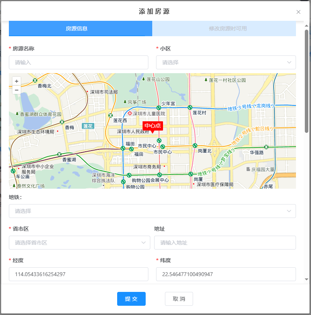
Task: Click the dialog vertical scrollbar
Action: click(306, 81)
